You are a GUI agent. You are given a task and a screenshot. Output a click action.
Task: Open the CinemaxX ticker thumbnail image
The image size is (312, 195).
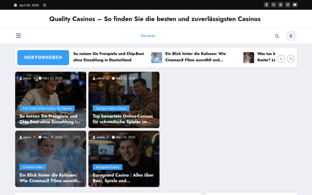tap(157, 58)
